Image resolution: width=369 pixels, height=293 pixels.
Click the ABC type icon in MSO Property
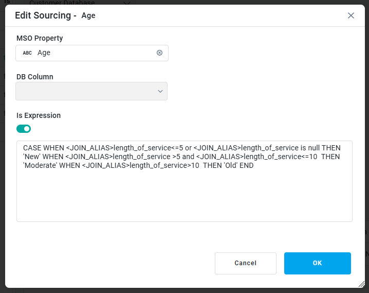27,53
